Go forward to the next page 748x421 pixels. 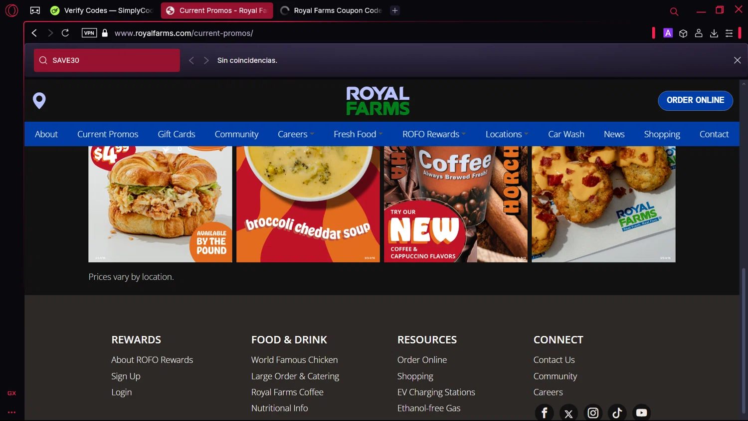[50, 33]
